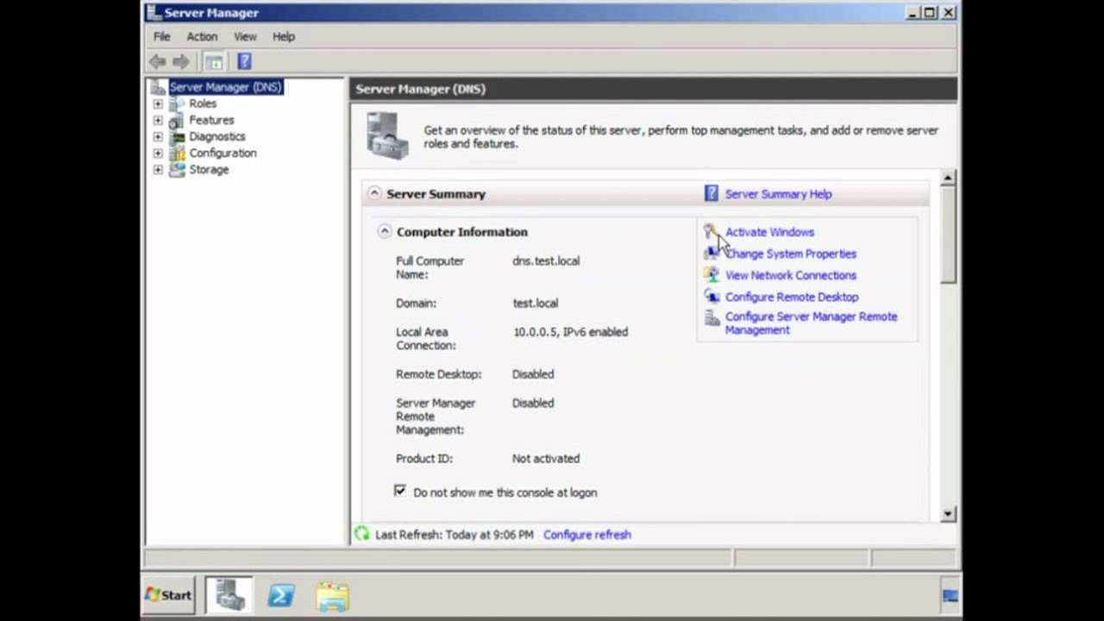The image size is (1104, 621).
Task: Click Configure Server Manager Remote Management link
Action: [811, 323]
